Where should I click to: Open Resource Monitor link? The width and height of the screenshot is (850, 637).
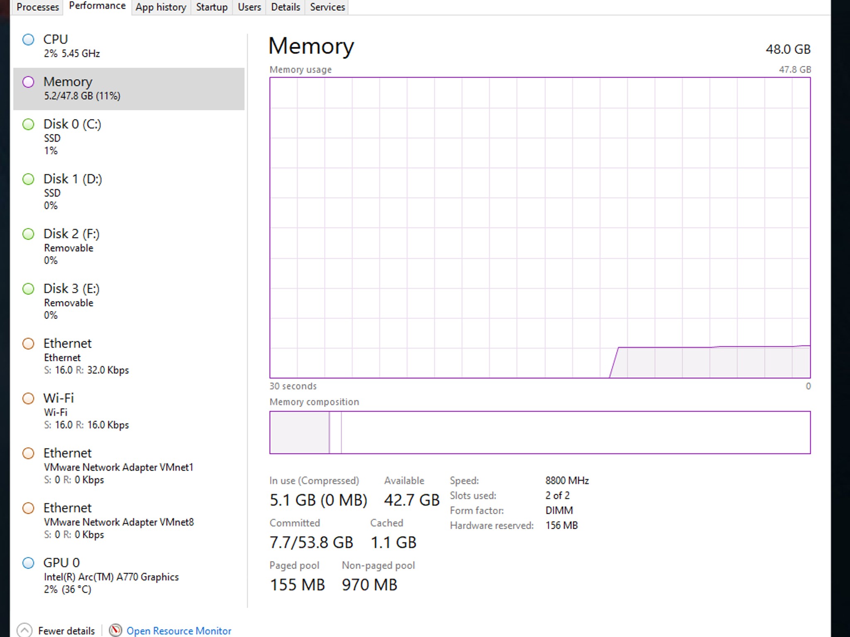point(179,631)
